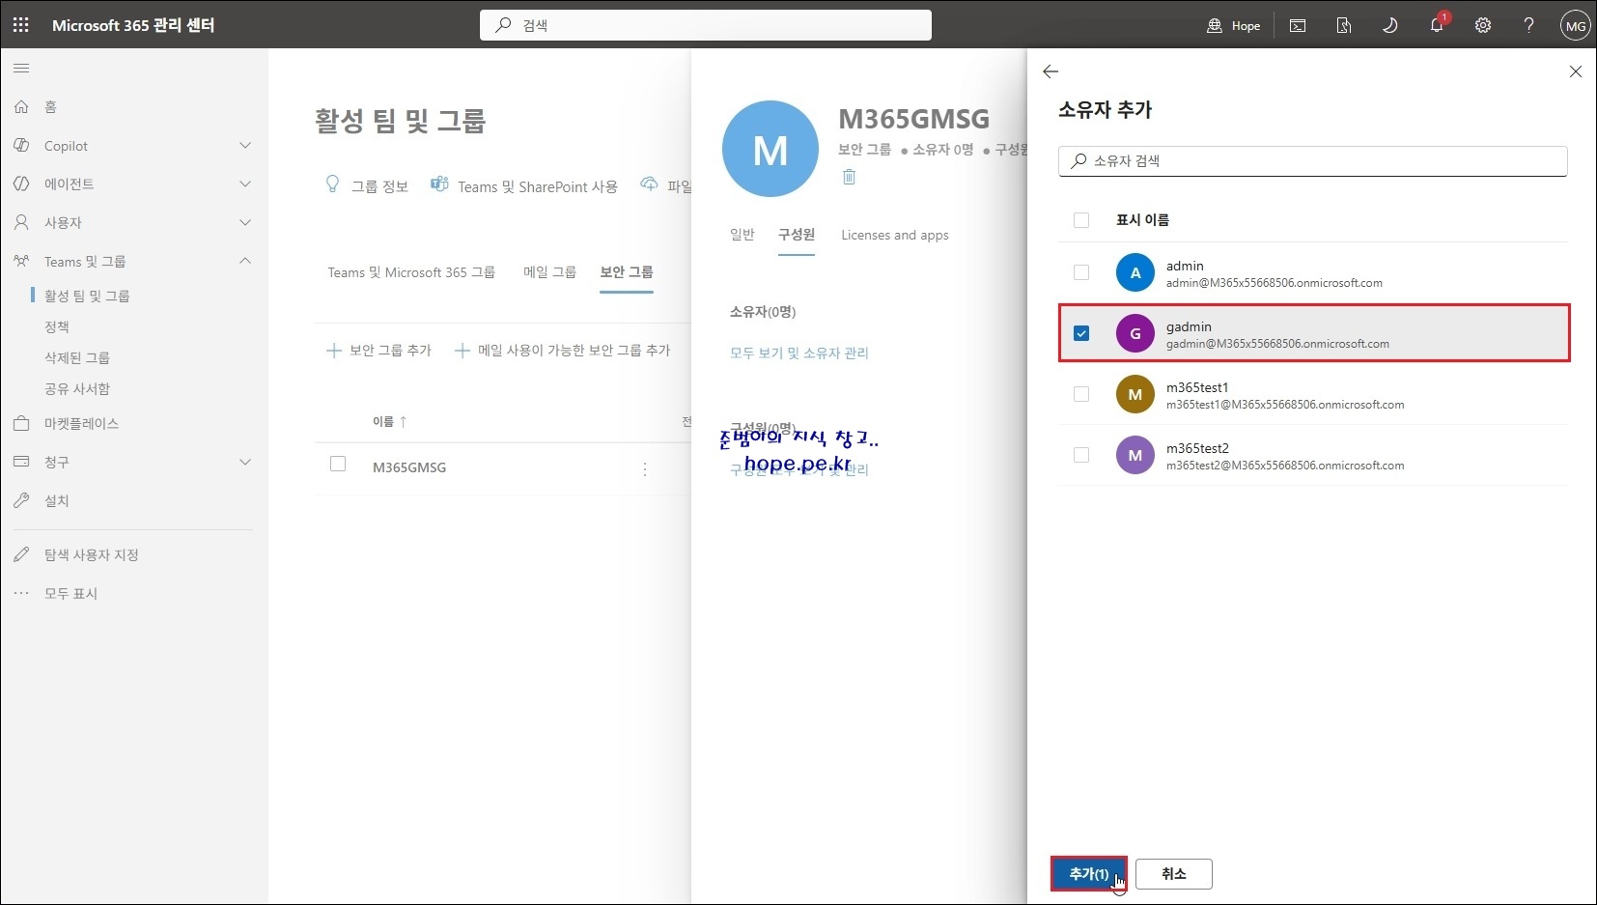Open Cloud Shell from the top bar

click(1298, 25)
